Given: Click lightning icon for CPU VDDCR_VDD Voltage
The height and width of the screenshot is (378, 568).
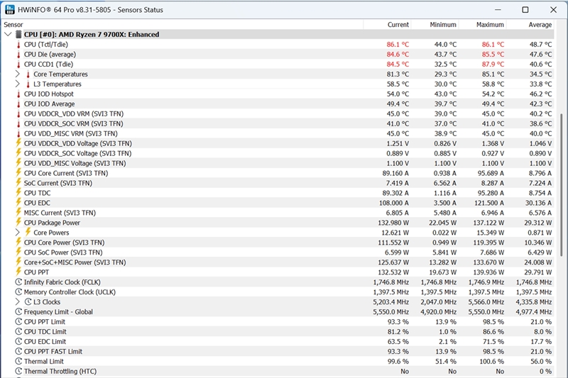Looking at the screenshot, I should pyautogui.click(x=18, y=143).
